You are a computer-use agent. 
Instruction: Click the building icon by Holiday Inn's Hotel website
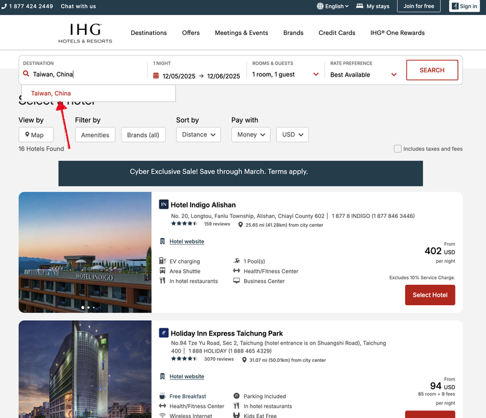[x=163, y=376]
